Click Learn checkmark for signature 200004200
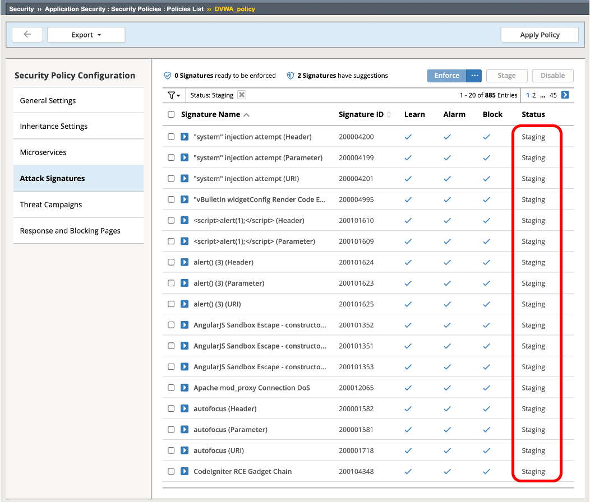Viewport: 590px width, 502px height. coord(408,137)
